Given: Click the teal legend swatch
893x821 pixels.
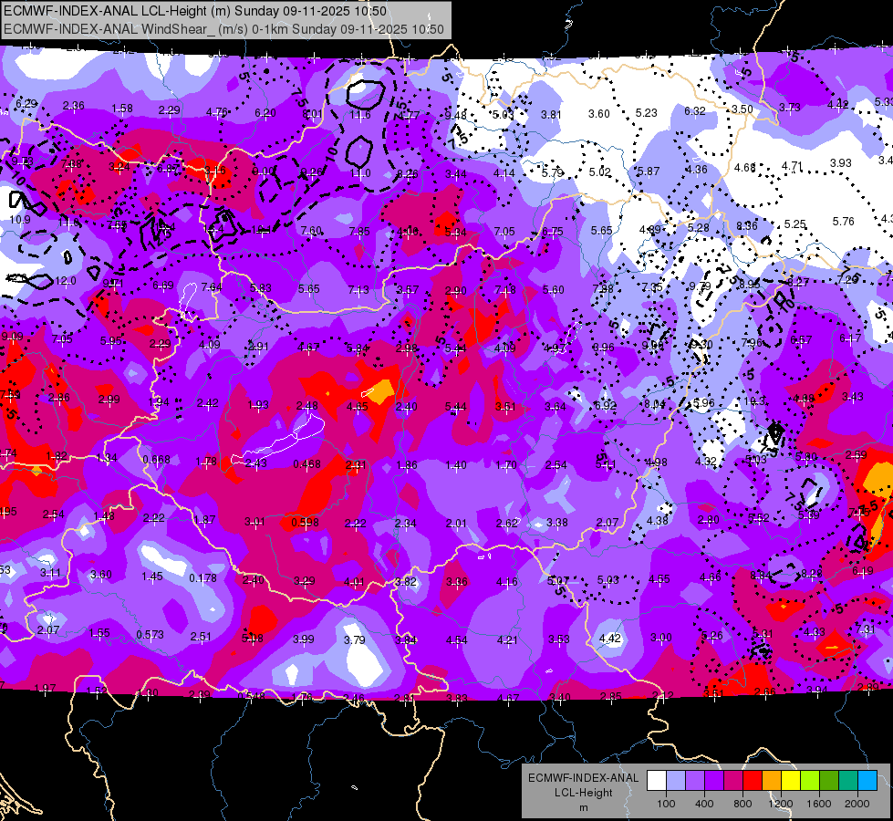Looking at the screenshot, I should tap(848, 781).
